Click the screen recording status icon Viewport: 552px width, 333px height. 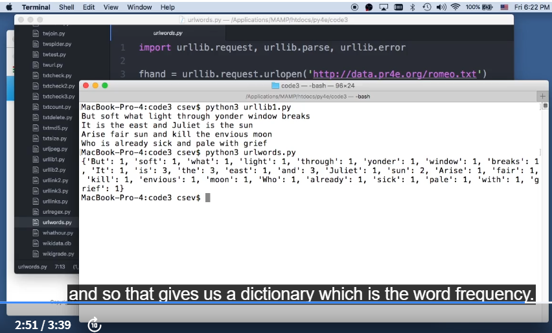(x=354, y=7)
